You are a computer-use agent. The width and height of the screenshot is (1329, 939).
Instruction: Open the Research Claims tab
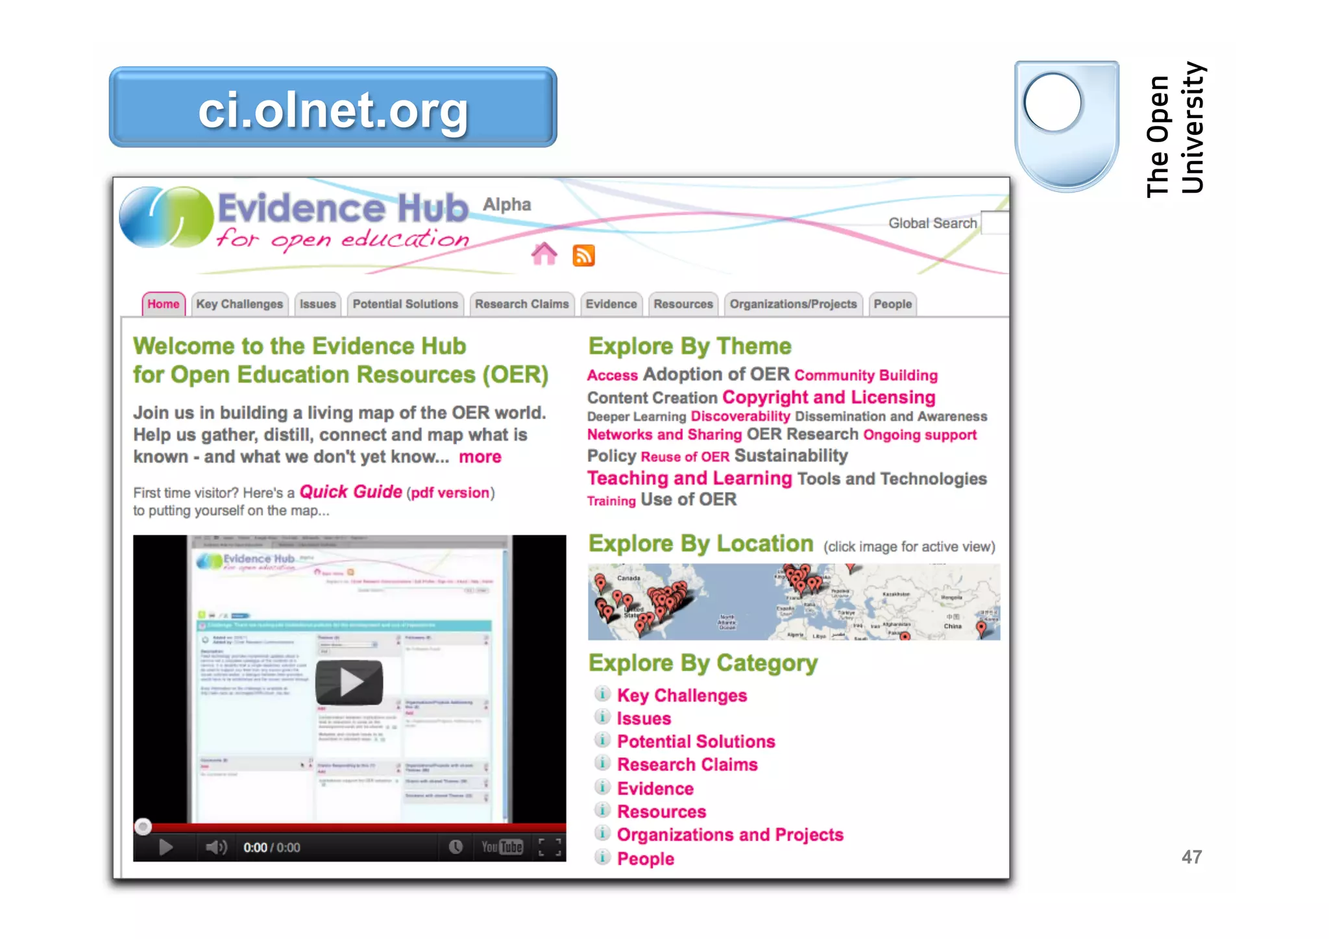[x=522, y=304]
